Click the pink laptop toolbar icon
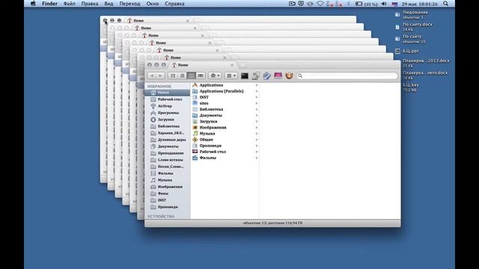The image size is (479, 269). pyautogui.click(x=278, y=75)
